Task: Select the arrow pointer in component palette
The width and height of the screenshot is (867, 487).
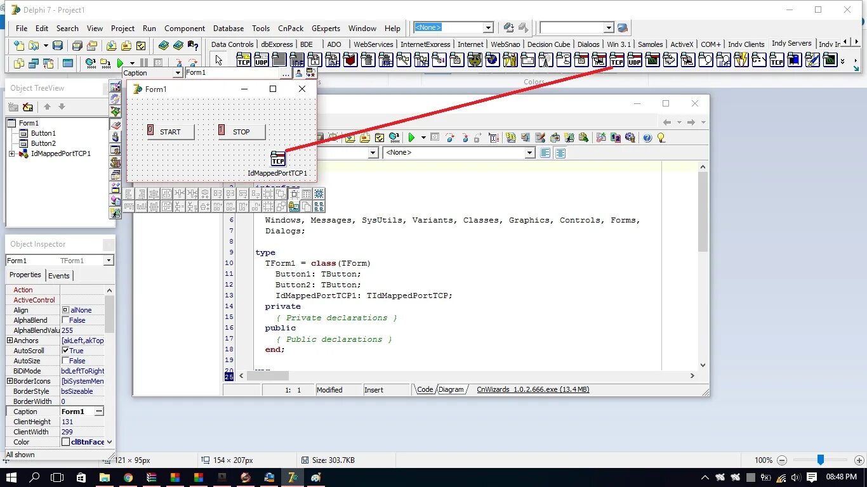Action: point(219,60)
